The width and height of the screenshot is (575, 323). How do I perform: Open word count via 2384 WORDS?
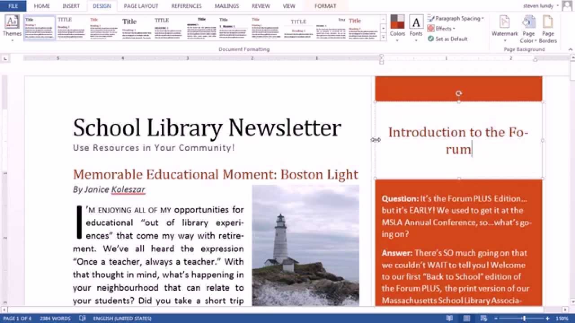[x=55, y=319]
